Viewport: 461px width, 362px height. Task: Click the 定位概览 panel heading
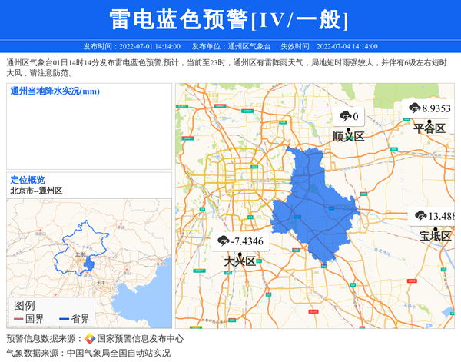(28, 180)
